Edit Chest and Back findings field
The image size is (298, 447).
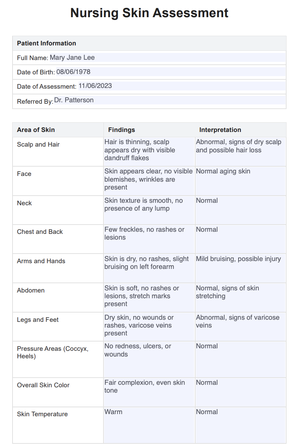click(x=149, y=239)
